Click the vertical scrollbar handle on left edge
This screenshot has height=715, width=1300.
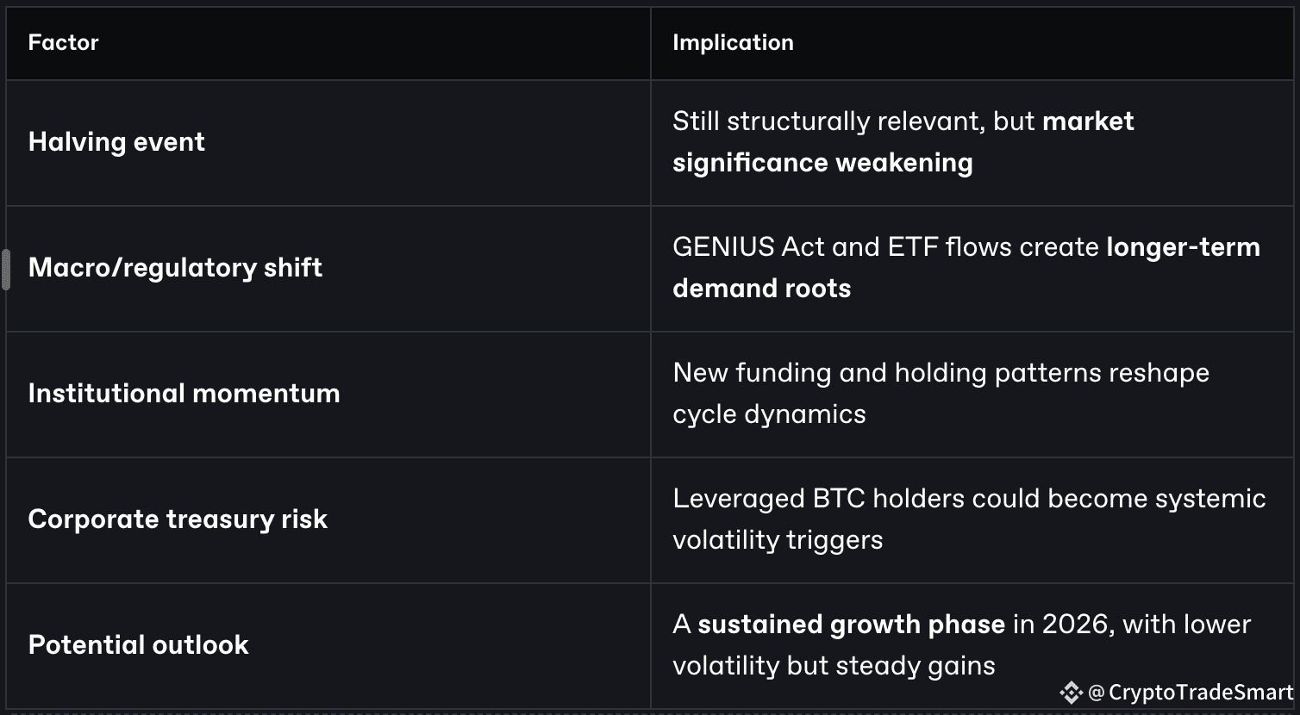[x=6, y=270]
